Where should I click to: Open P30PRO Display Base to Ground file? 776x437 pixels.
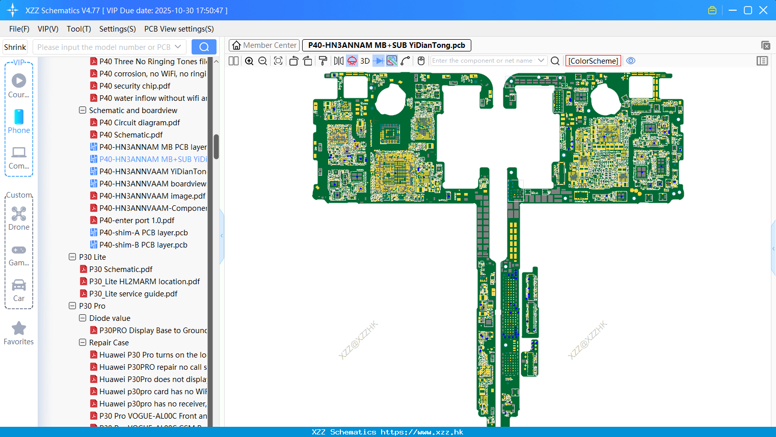tap(153, 330)
